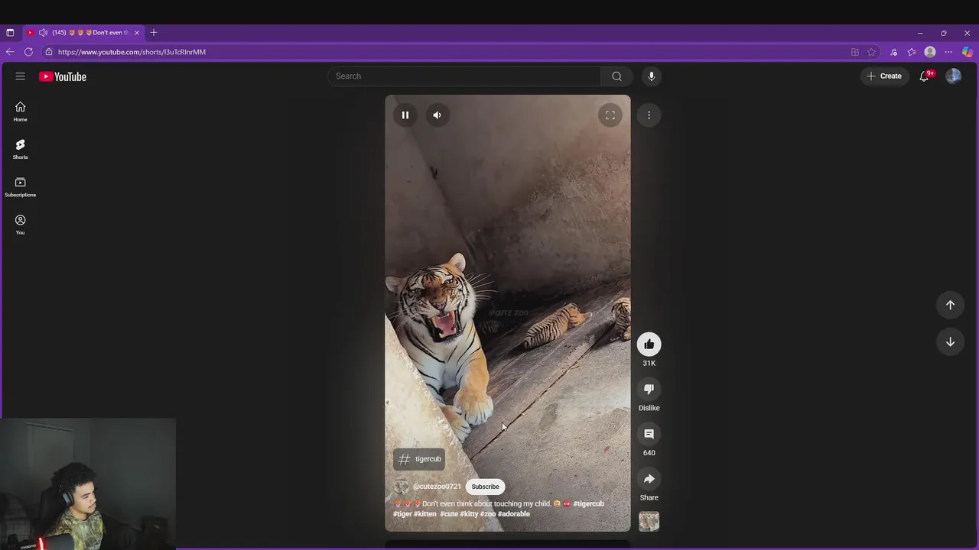Open the channel avatar of cutezoo0721
This screenshot has width=979, height=550.
[x=402, y=487]
